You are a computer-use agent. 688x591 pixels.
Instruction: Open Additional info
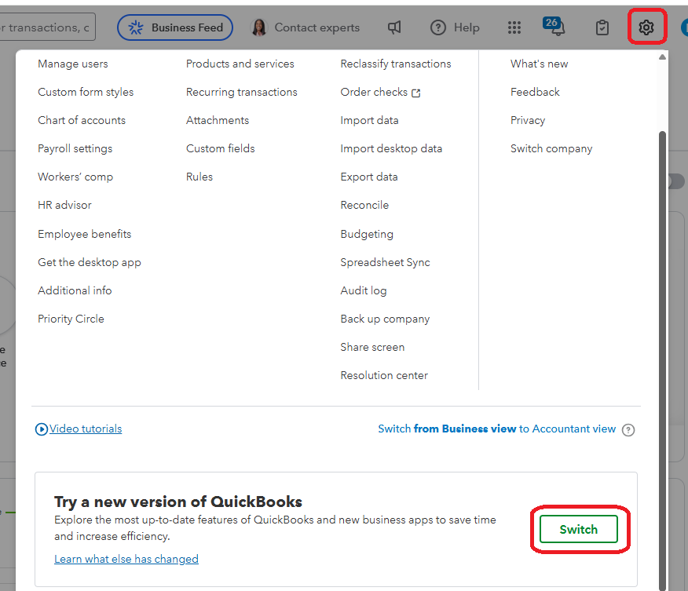tap(75, 290)
